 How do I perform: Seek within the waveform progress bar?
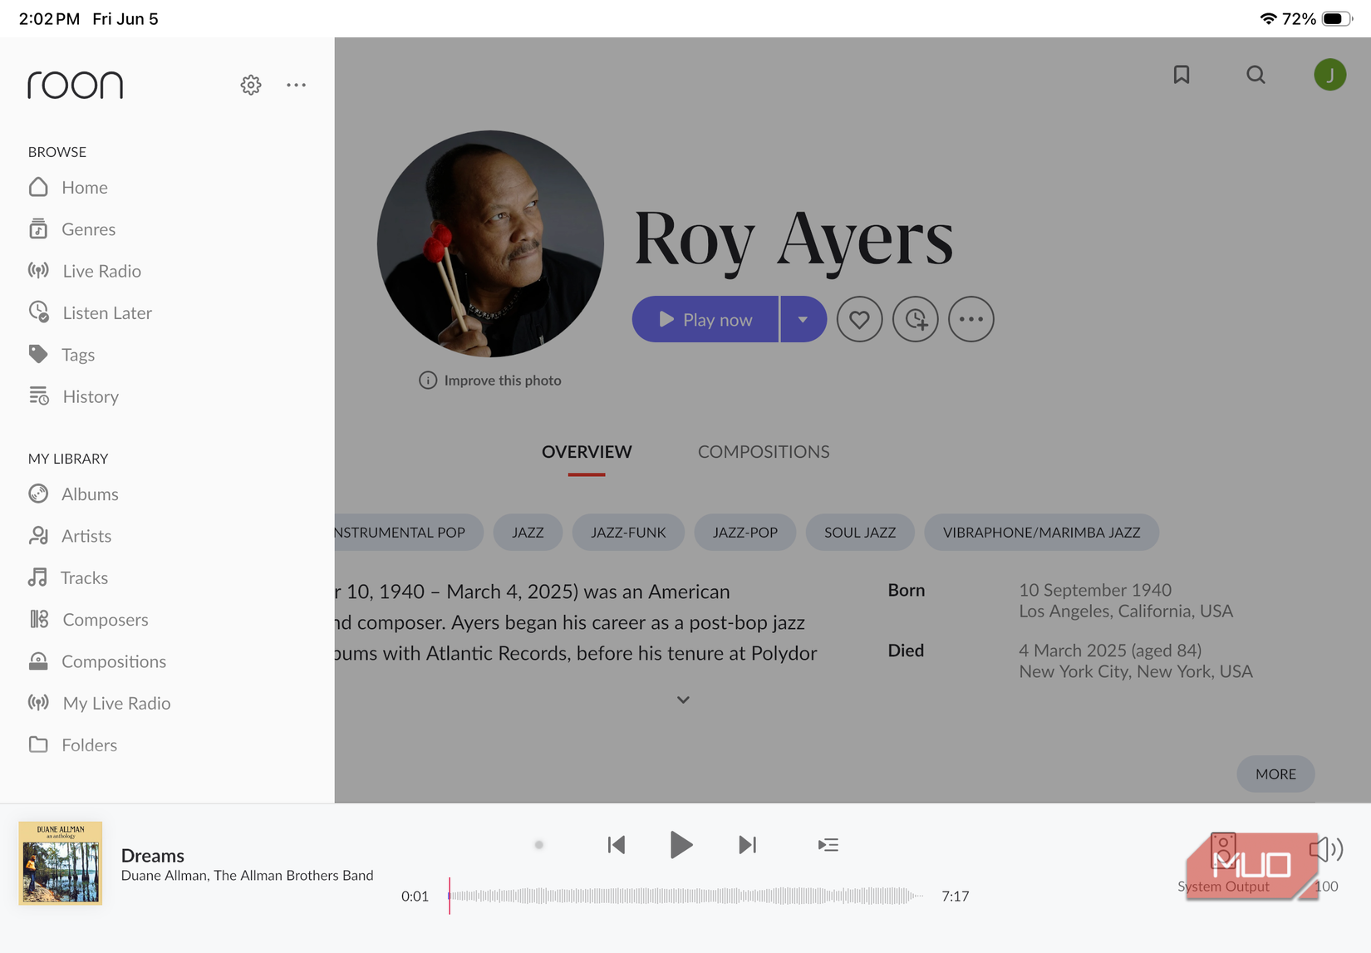click(x=686, y=896)
